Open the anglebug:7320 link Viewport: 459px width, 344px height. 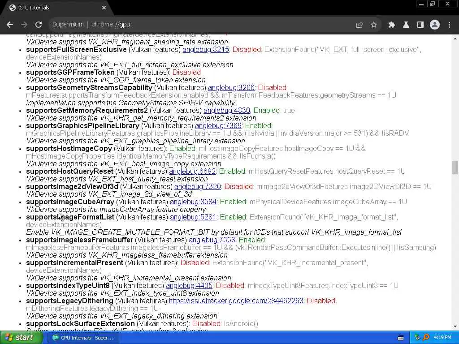(198, 186)
